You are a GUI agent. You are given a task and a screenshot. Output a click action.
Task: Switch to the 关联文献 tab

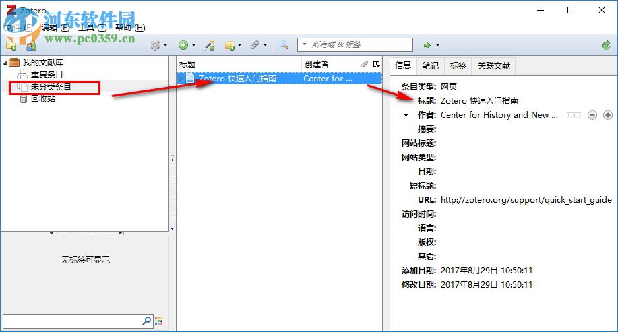pos(494,66)
